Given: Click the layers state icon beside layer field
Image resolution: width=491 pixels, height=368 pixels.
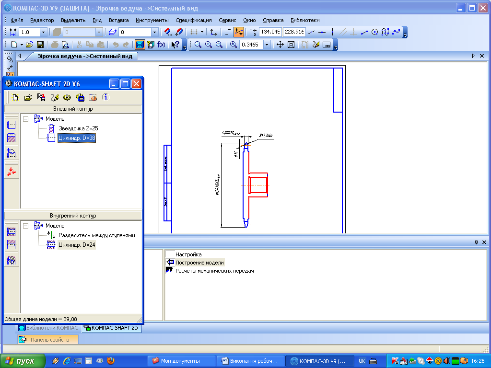Looking at the screenshot, I should (x=113, y=32).
